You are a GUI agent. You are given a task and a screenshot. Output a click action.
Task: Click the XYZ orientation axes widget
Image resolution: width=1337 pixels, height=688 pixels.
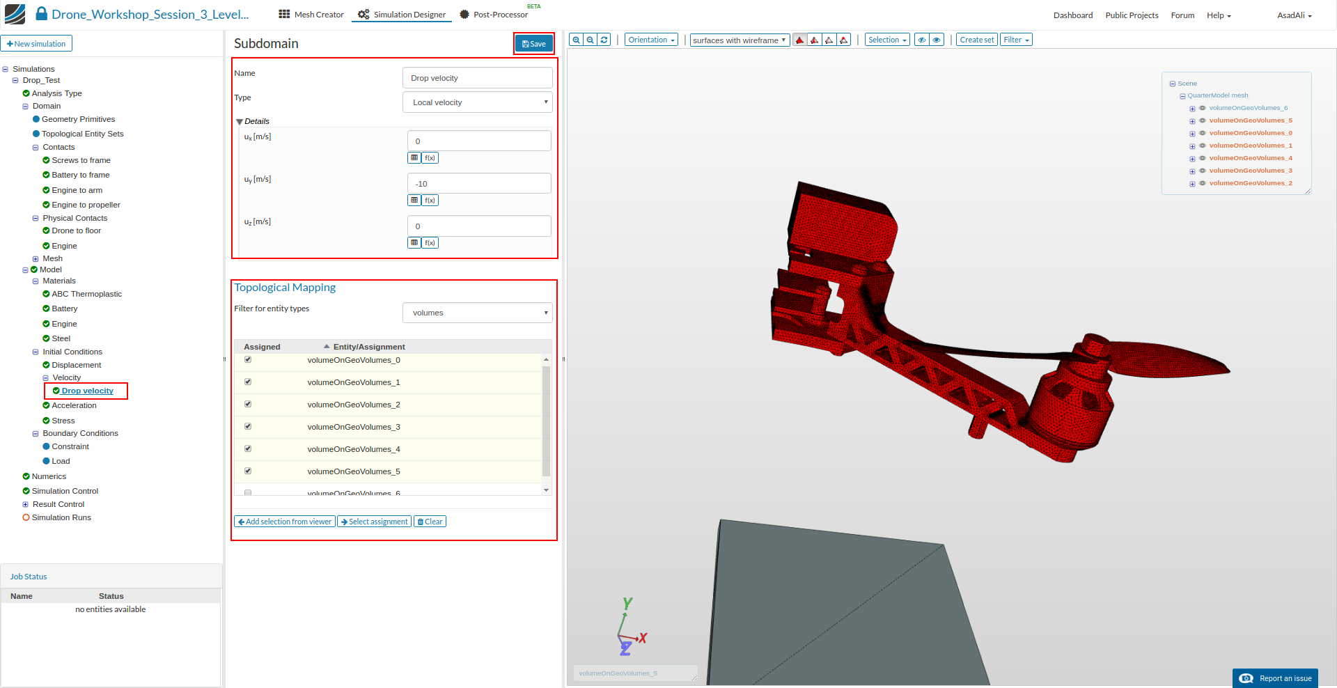tap(631, 627)
